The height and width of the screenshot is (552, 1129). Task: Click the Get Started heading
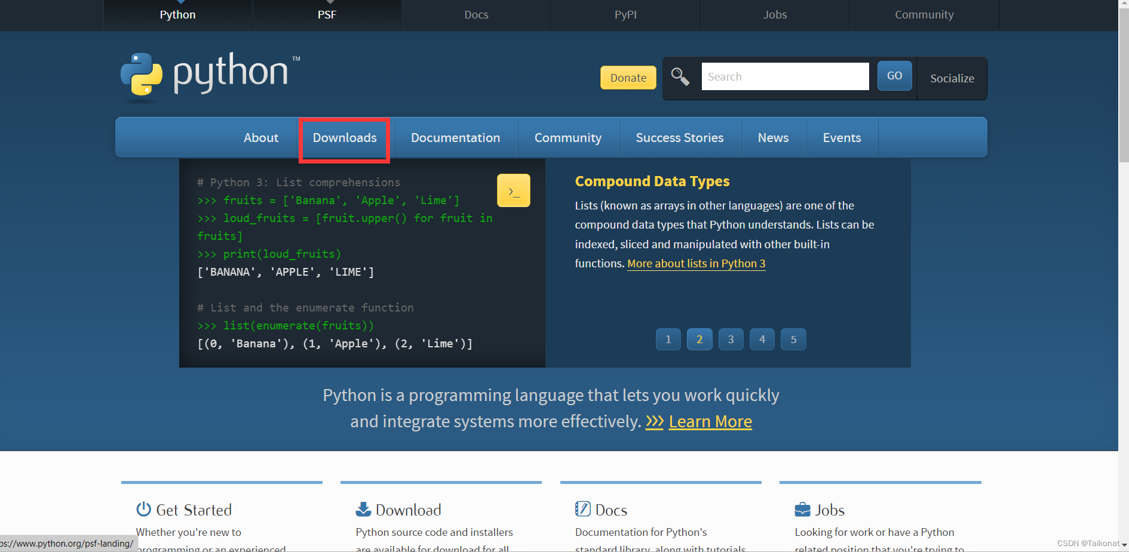tap(194, 510)
